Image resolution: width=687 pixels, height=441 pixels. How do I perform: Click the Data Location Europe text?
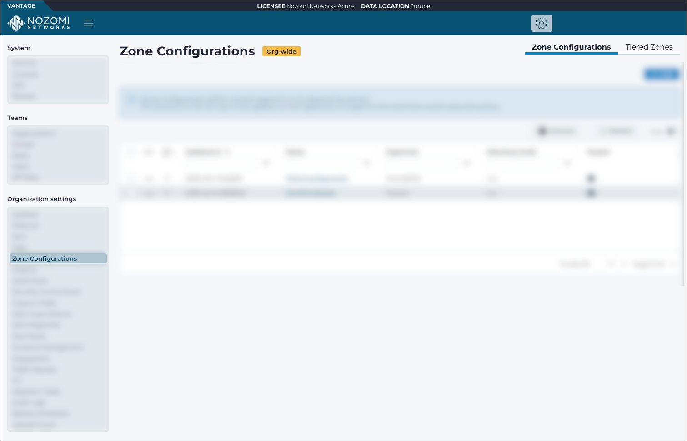point(396,6)
